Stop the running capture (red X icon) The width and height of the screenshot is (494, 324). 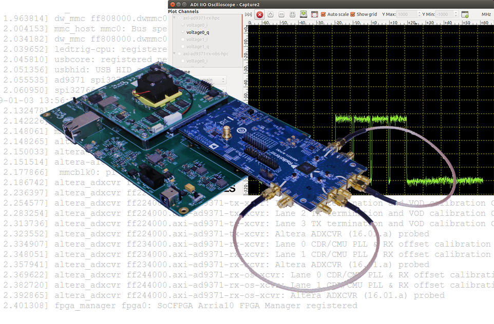coord(259,14)
